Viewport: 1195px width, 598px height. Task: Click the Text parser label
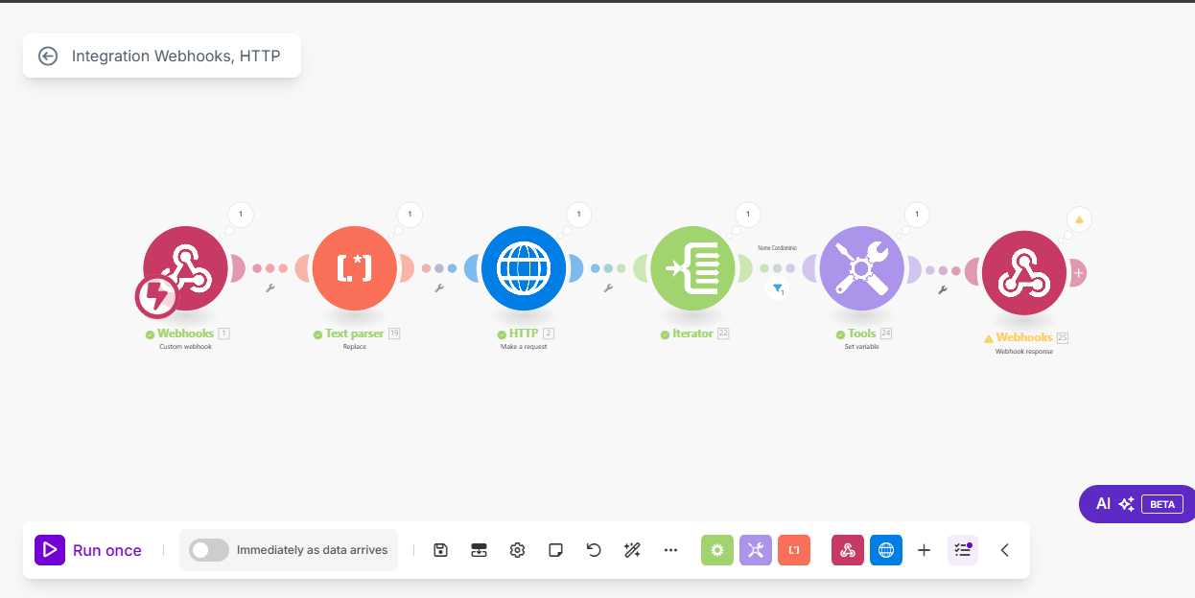coord(355,333)
